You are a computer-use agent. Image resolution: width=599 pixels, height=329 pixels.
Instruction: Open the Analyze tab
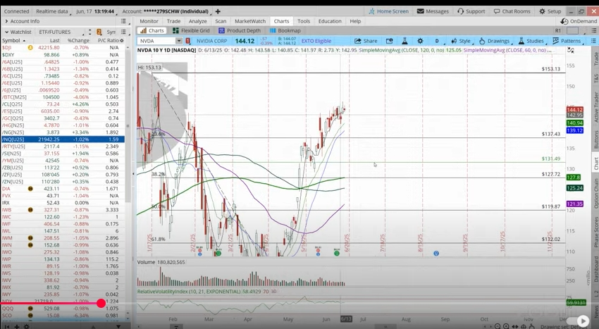(198, 21)
